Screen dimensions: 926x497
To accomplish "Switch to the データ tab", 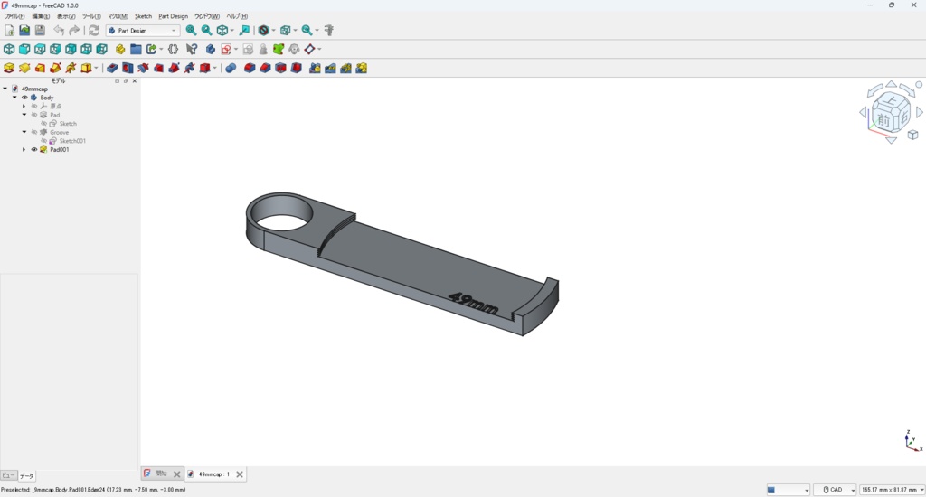I will [26, 475].
